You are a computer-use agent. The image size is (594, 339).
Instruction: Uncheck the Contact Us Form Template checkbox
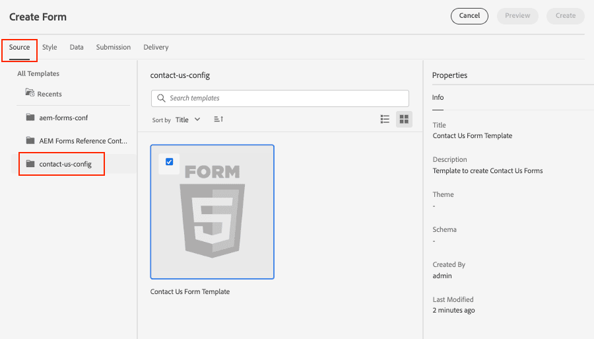(170, 161)
